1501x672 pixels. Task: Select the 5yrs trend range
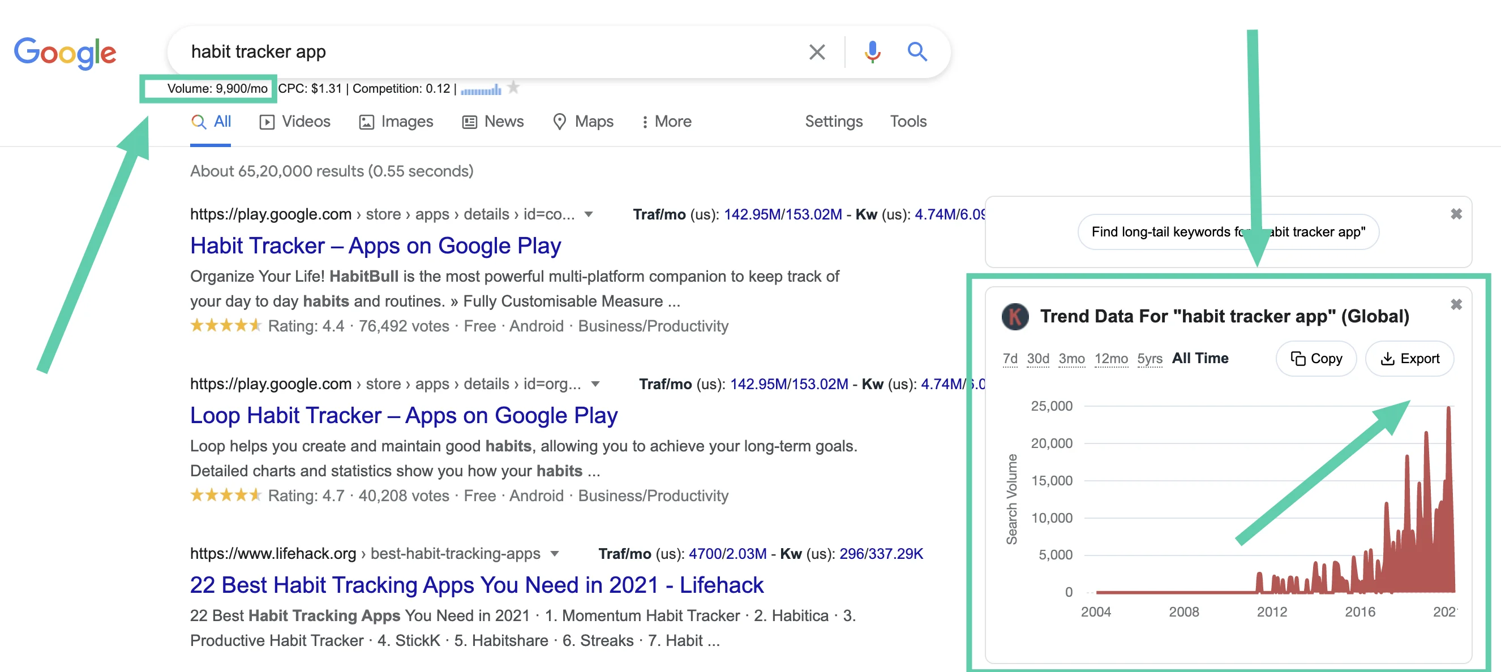click(x=1149, y=359)
